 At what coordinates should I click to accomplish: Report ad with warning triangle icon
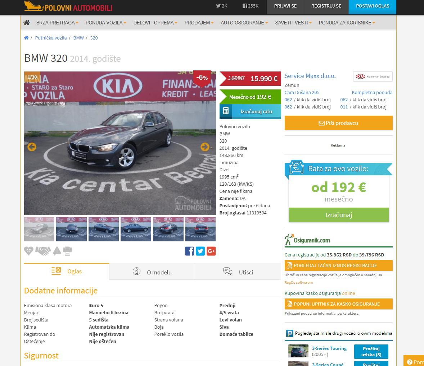point(57,251)
